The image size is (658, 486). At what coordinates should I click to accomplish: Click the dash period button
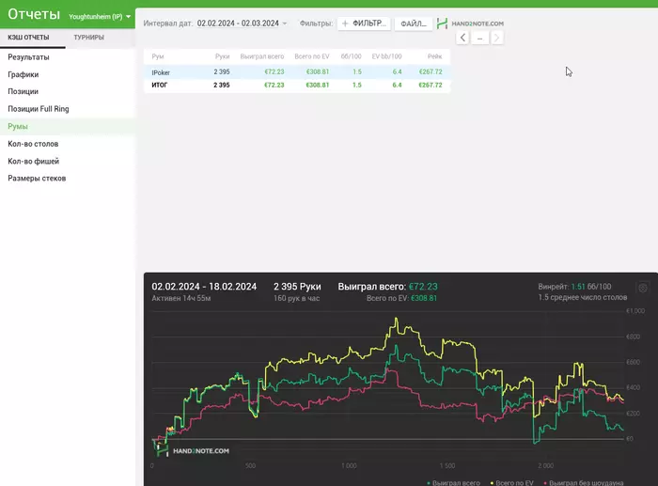479,38
